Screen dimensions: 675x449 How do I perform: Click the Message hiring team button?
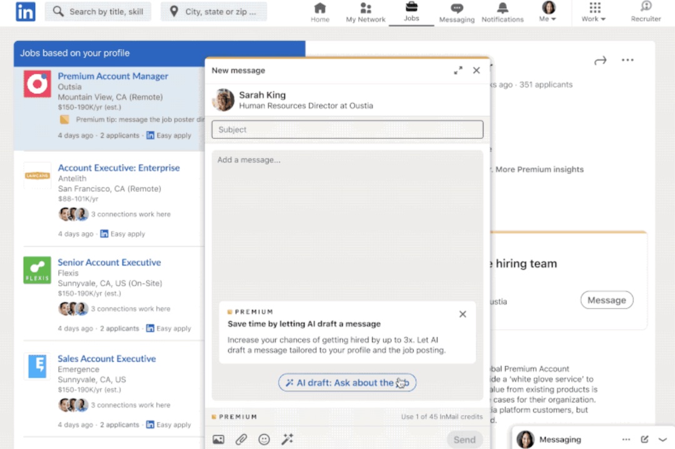click(x=606, y=300)
